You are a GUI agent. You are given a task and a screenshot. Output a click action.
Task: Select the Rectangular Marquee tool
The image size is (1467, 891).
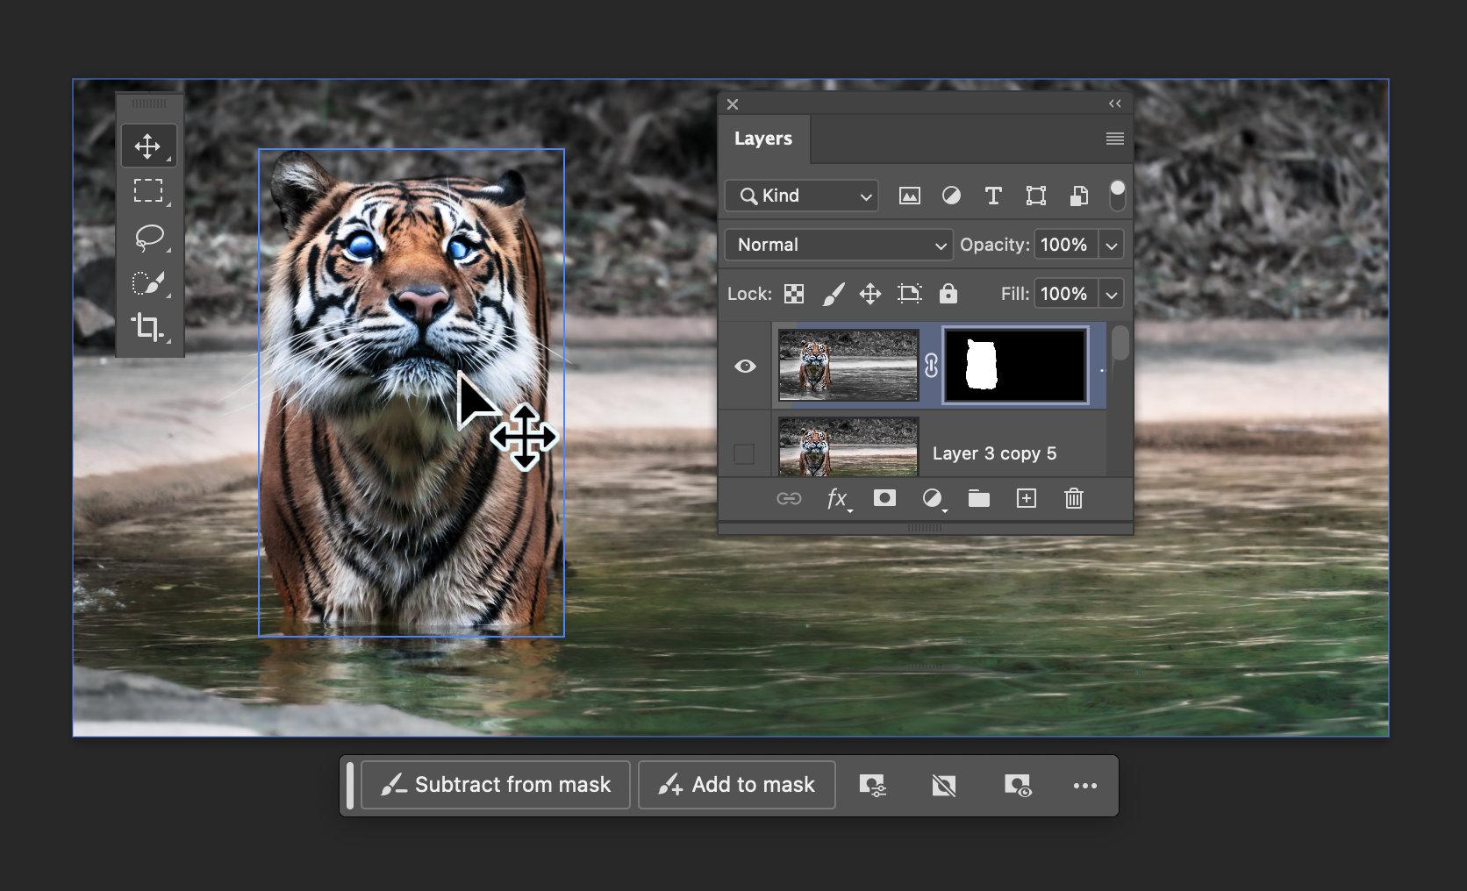click(149, 192)
